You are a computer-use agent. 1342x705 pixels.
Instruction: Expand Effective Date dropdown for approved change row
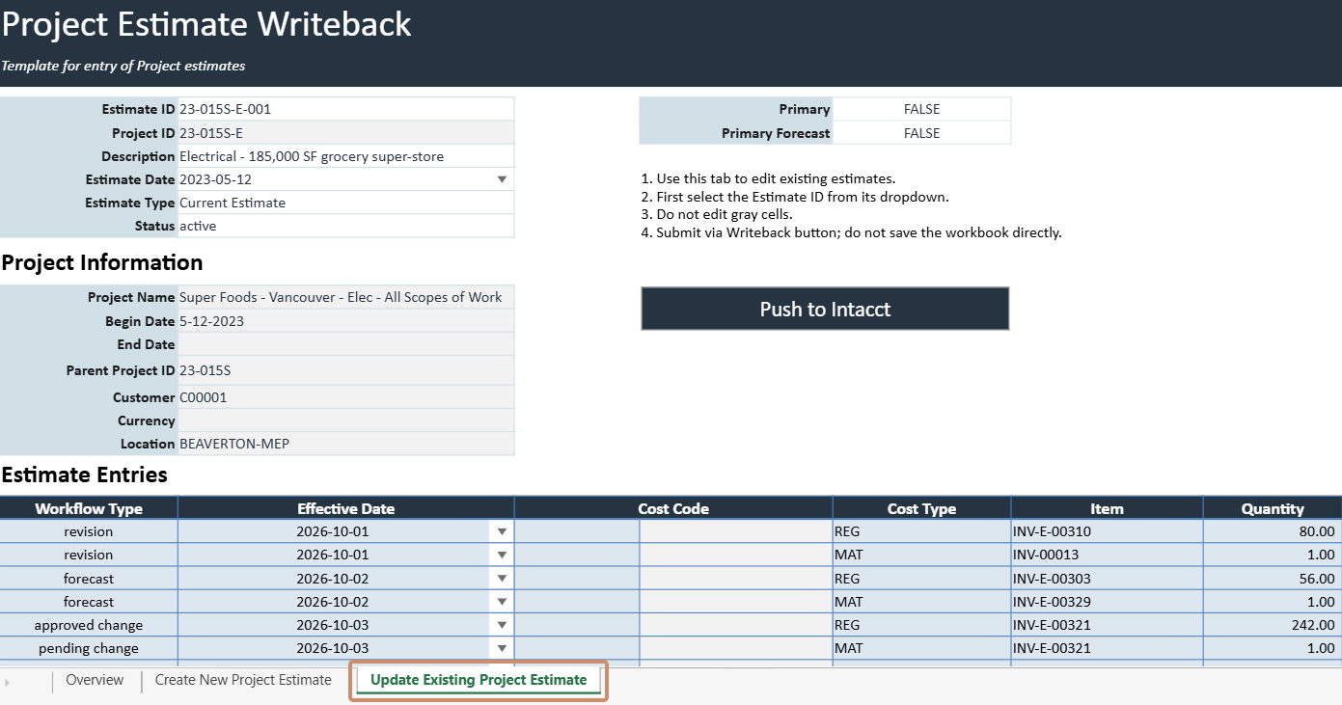pos(502,625)
